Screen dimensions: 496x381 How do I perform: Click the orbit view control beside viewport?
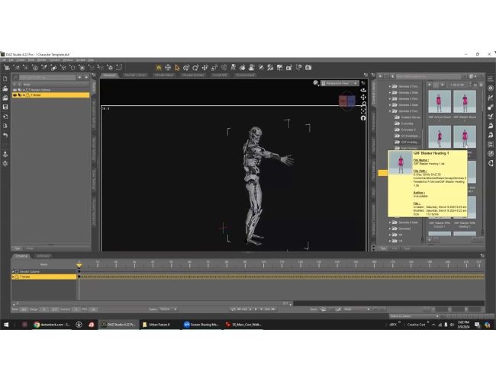[x=363, y=91]
